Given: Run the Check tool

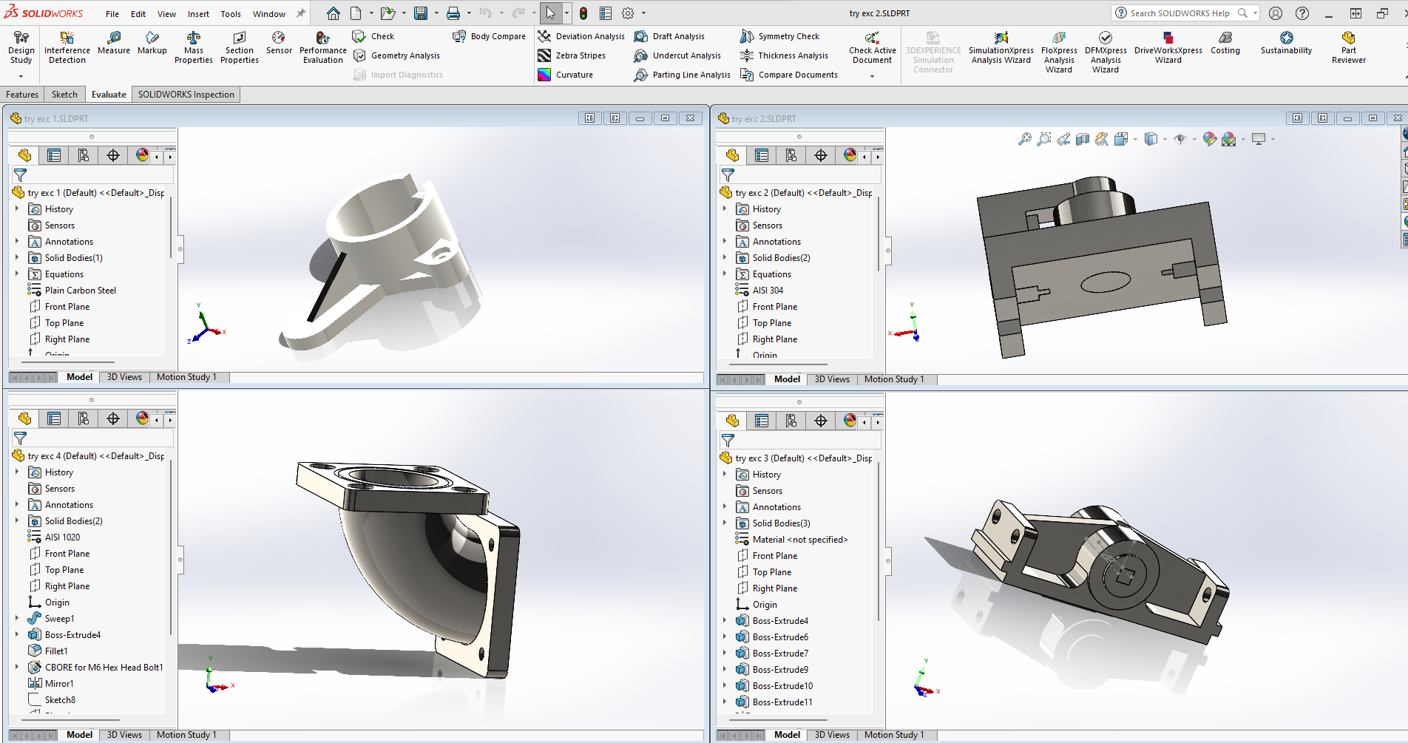Looking at the screenshot, I should pyautogui.click(x=373, y=36).
